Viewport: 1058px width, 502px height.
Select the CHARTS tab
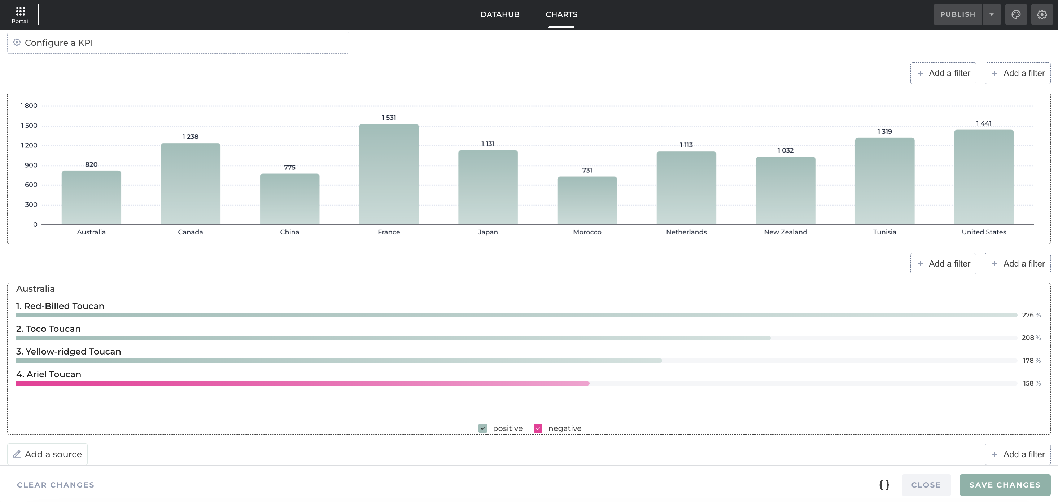[x=561, y=14]
